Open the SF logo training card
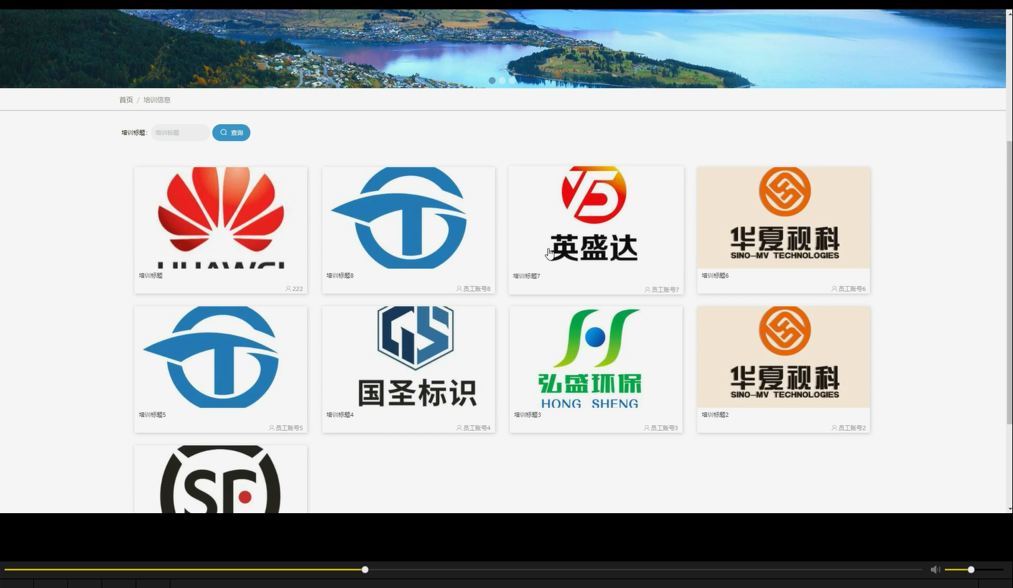Screen dimensions: 1013x588 221,479
